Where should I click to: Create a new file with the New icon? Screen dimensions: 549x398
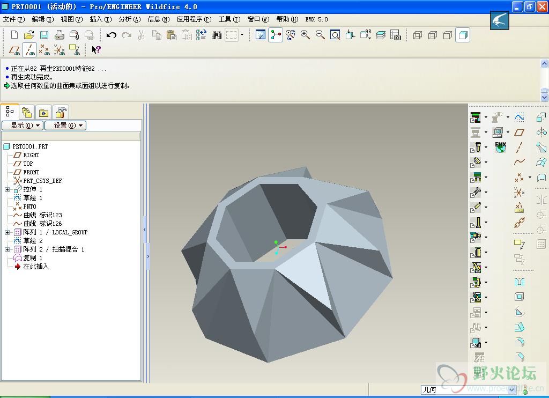click(x=14, y=35)
